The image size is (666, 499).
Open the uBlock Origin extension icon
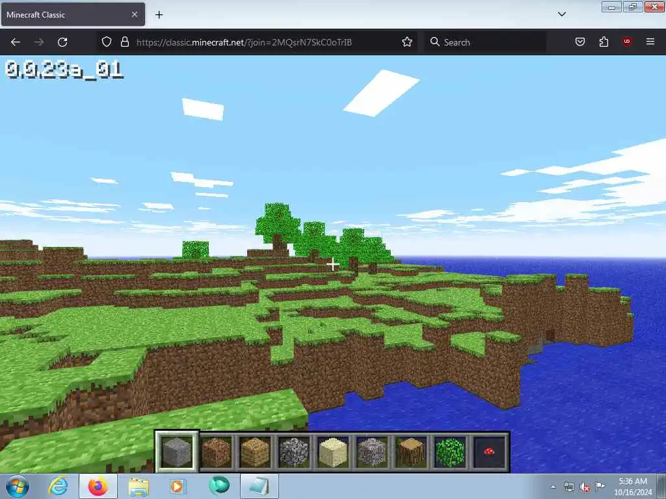627,42
